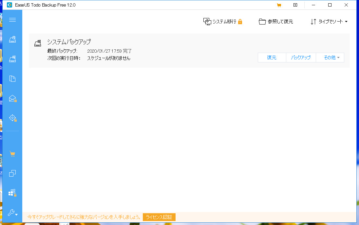Select the Disk/Partition Backup sidebar icon

click(x=12, y=39)
